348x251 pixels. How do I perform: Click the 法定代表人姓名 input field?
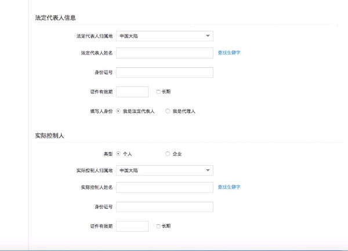[x=164, y=53]
